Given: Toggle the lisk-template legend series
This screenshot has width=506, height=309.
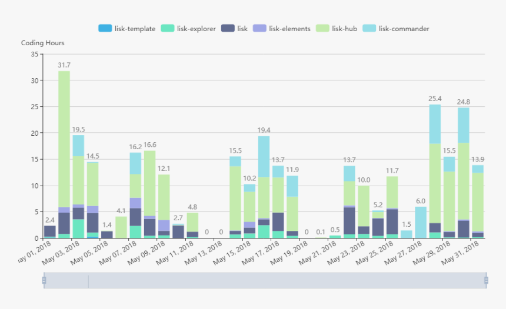Looking at the screenshot, I should (127, 28).
